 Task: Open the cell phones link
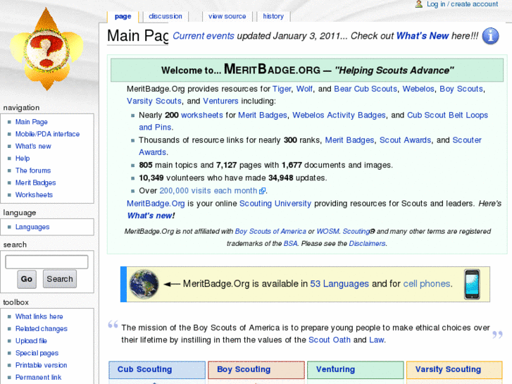coord(427,284)
